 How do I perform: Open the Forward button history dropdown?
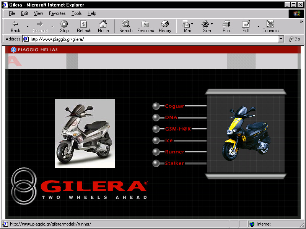coord(52,26)
